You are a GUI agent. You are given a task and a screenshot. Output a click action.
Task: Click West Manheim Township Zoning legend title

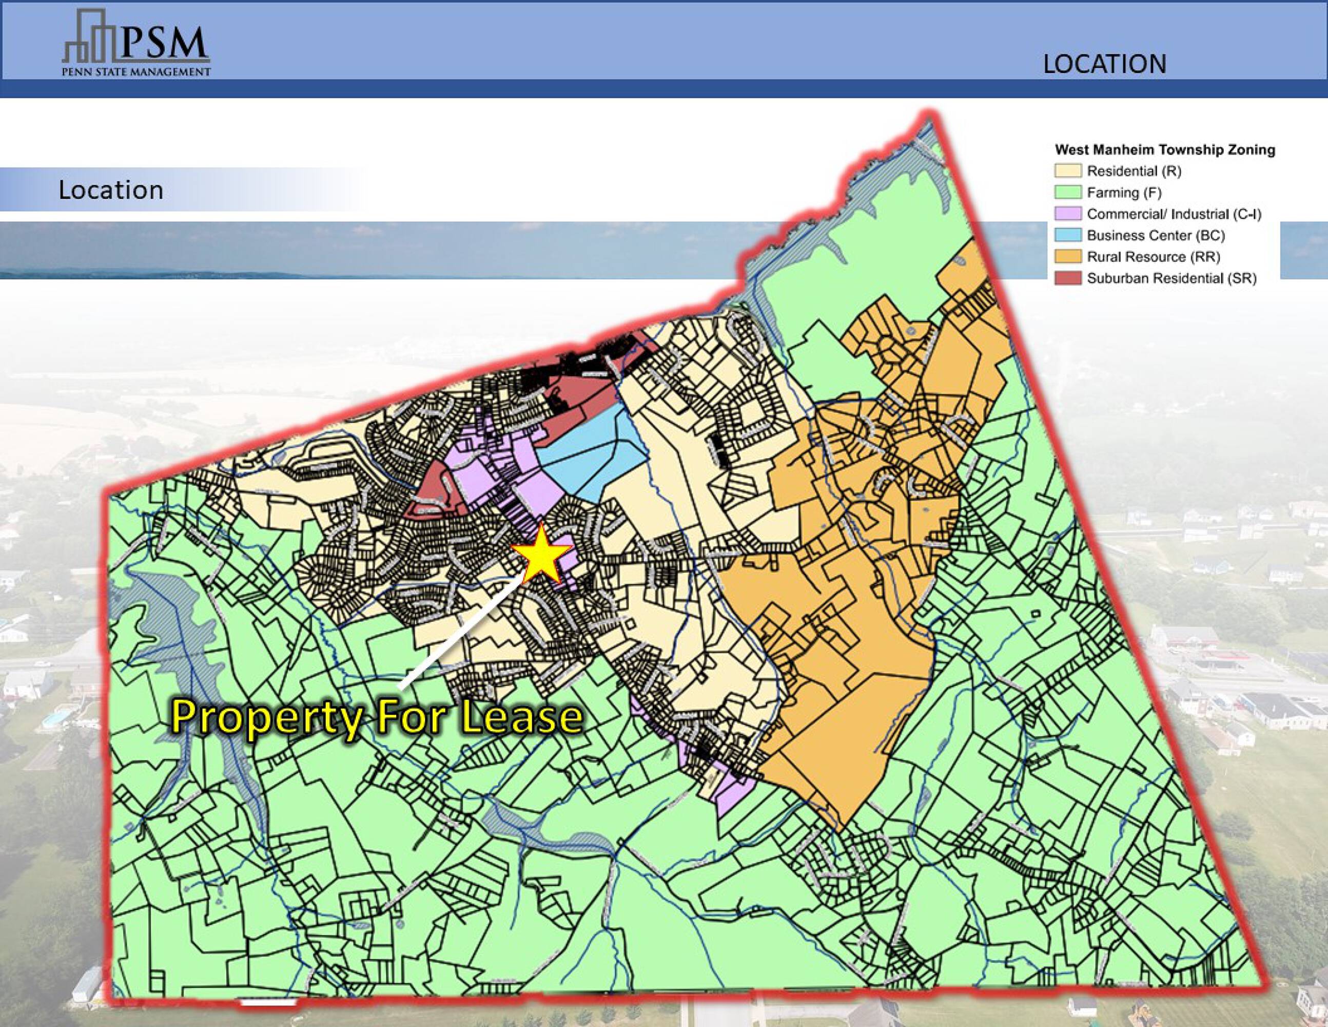[1164, 149]
